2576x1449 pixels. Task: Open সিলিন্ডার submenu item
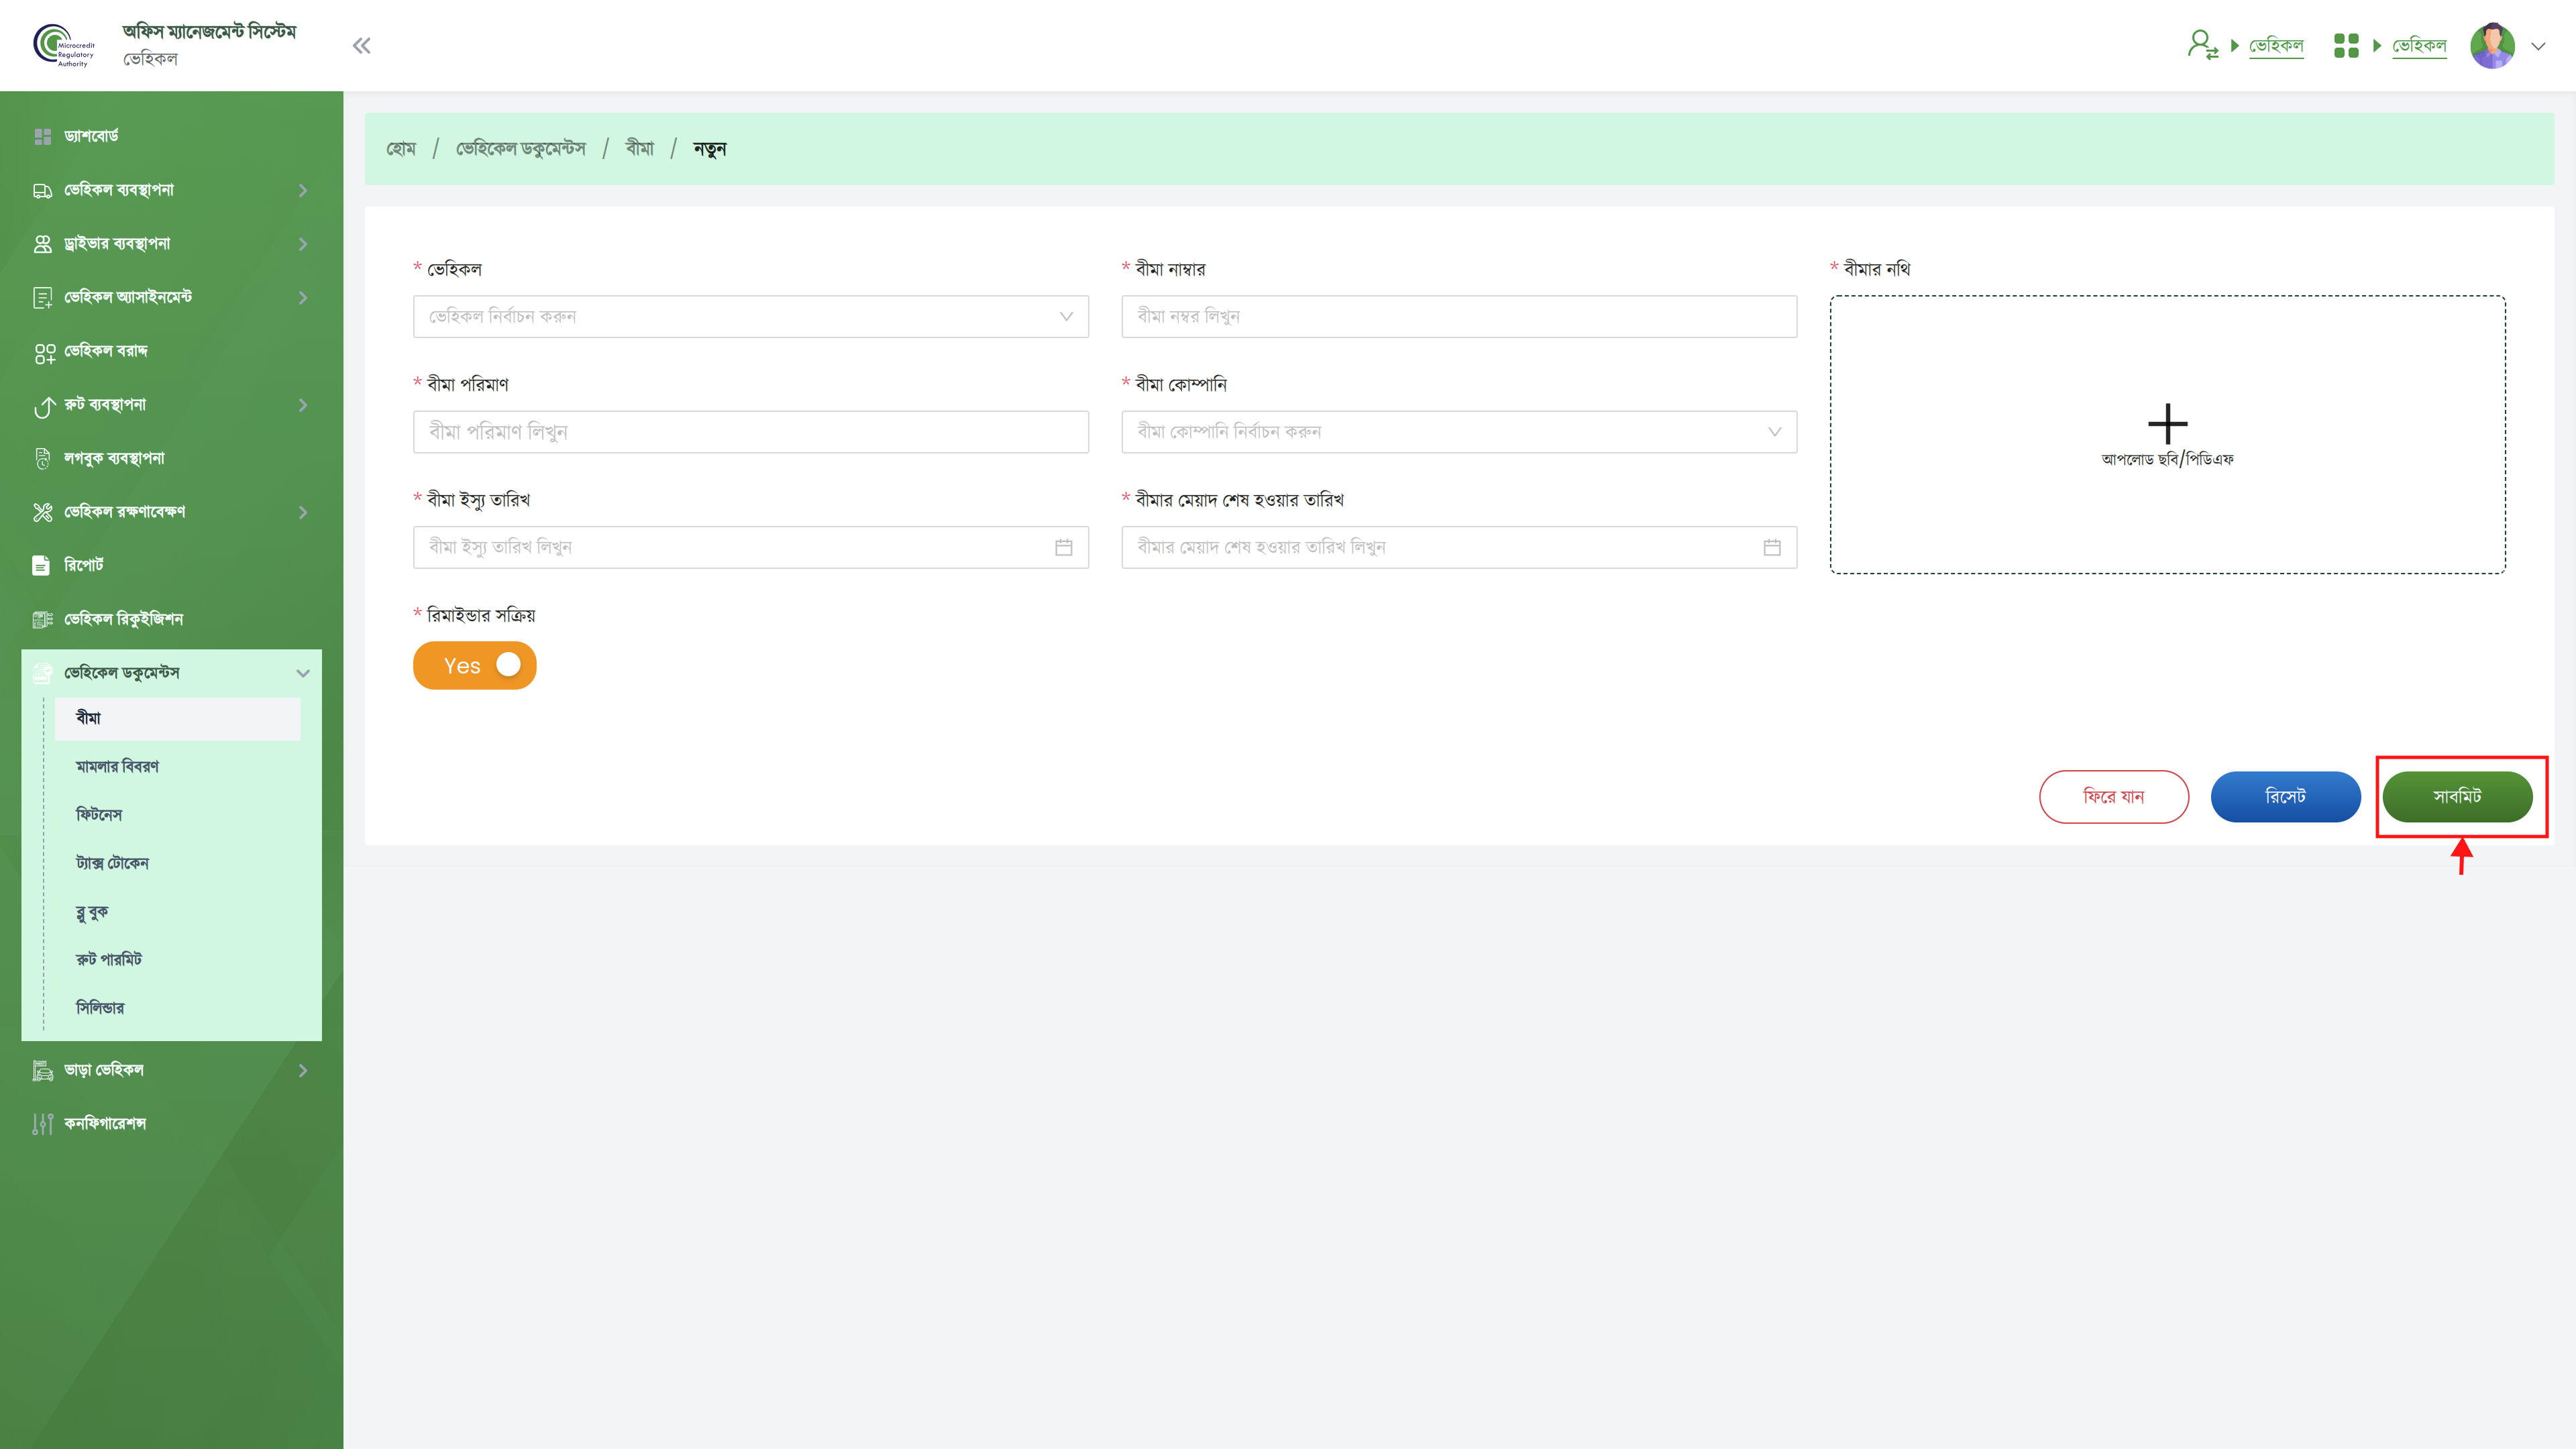point(100,1008)
